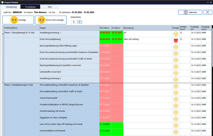Select the Projektplan tab
This screenshot has height=136, width=213.
[30, 7]
